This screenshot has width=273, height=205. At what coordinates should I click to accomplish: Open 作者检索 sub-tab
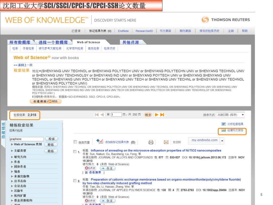coord(28,48)
